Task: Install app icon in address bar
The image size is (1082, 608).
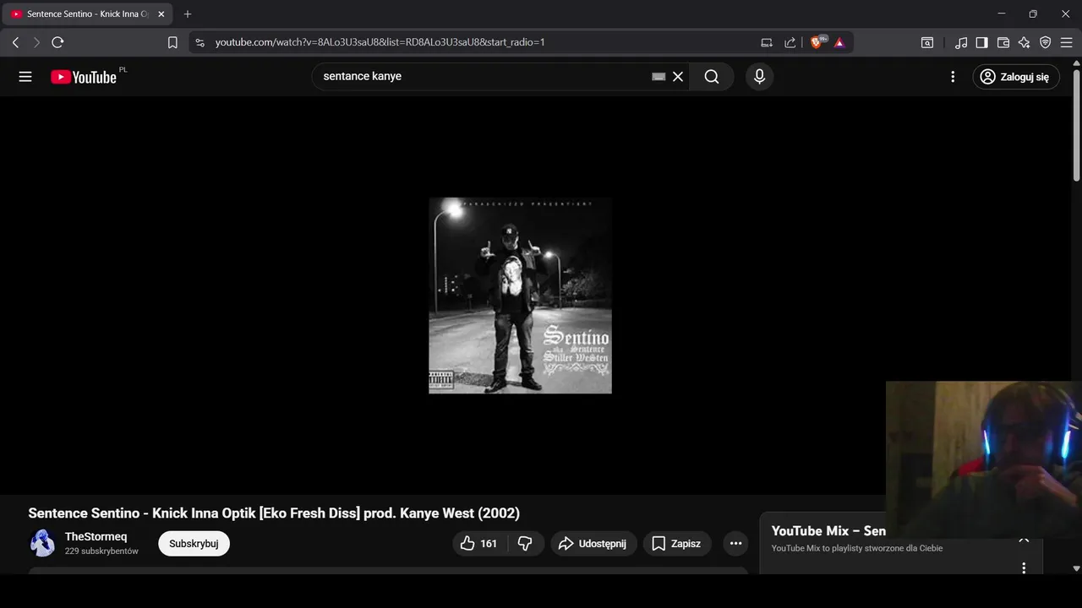Action: tap(767, 42)
